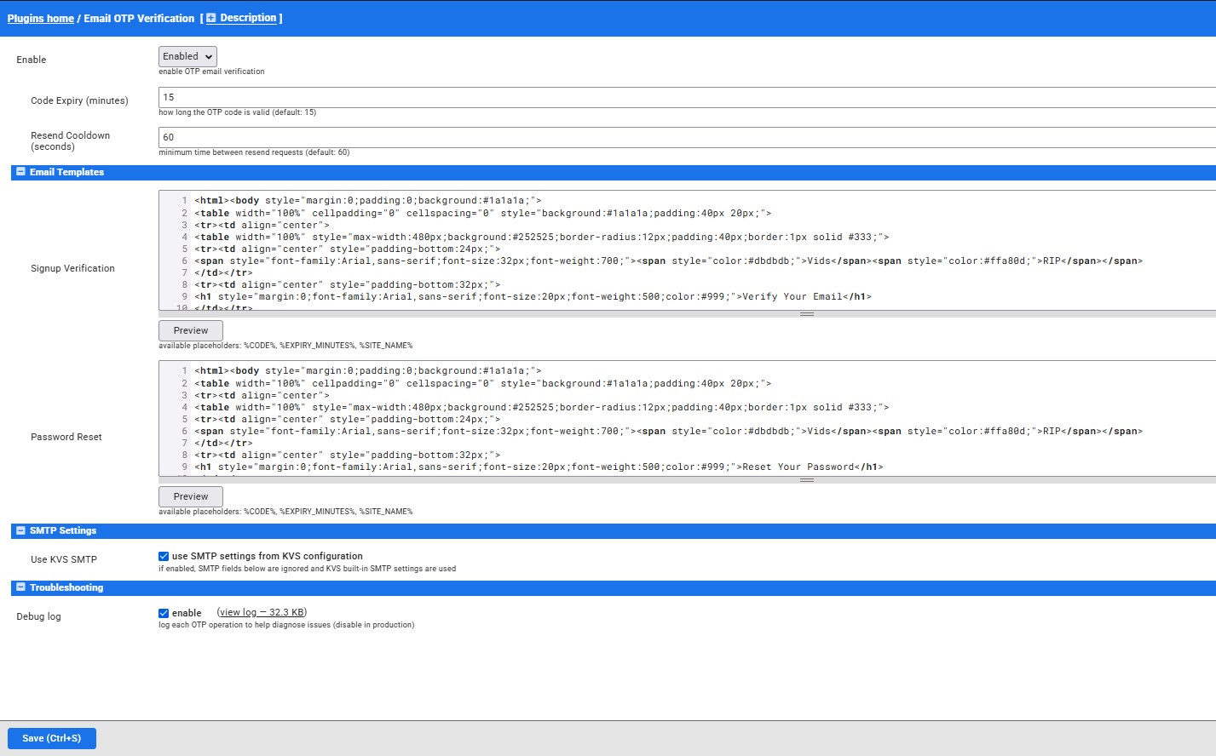Click the Password Reset editor resize handle
This screenshot has height=756, width=1216.
pyautogui.click(x=807, y=480)
